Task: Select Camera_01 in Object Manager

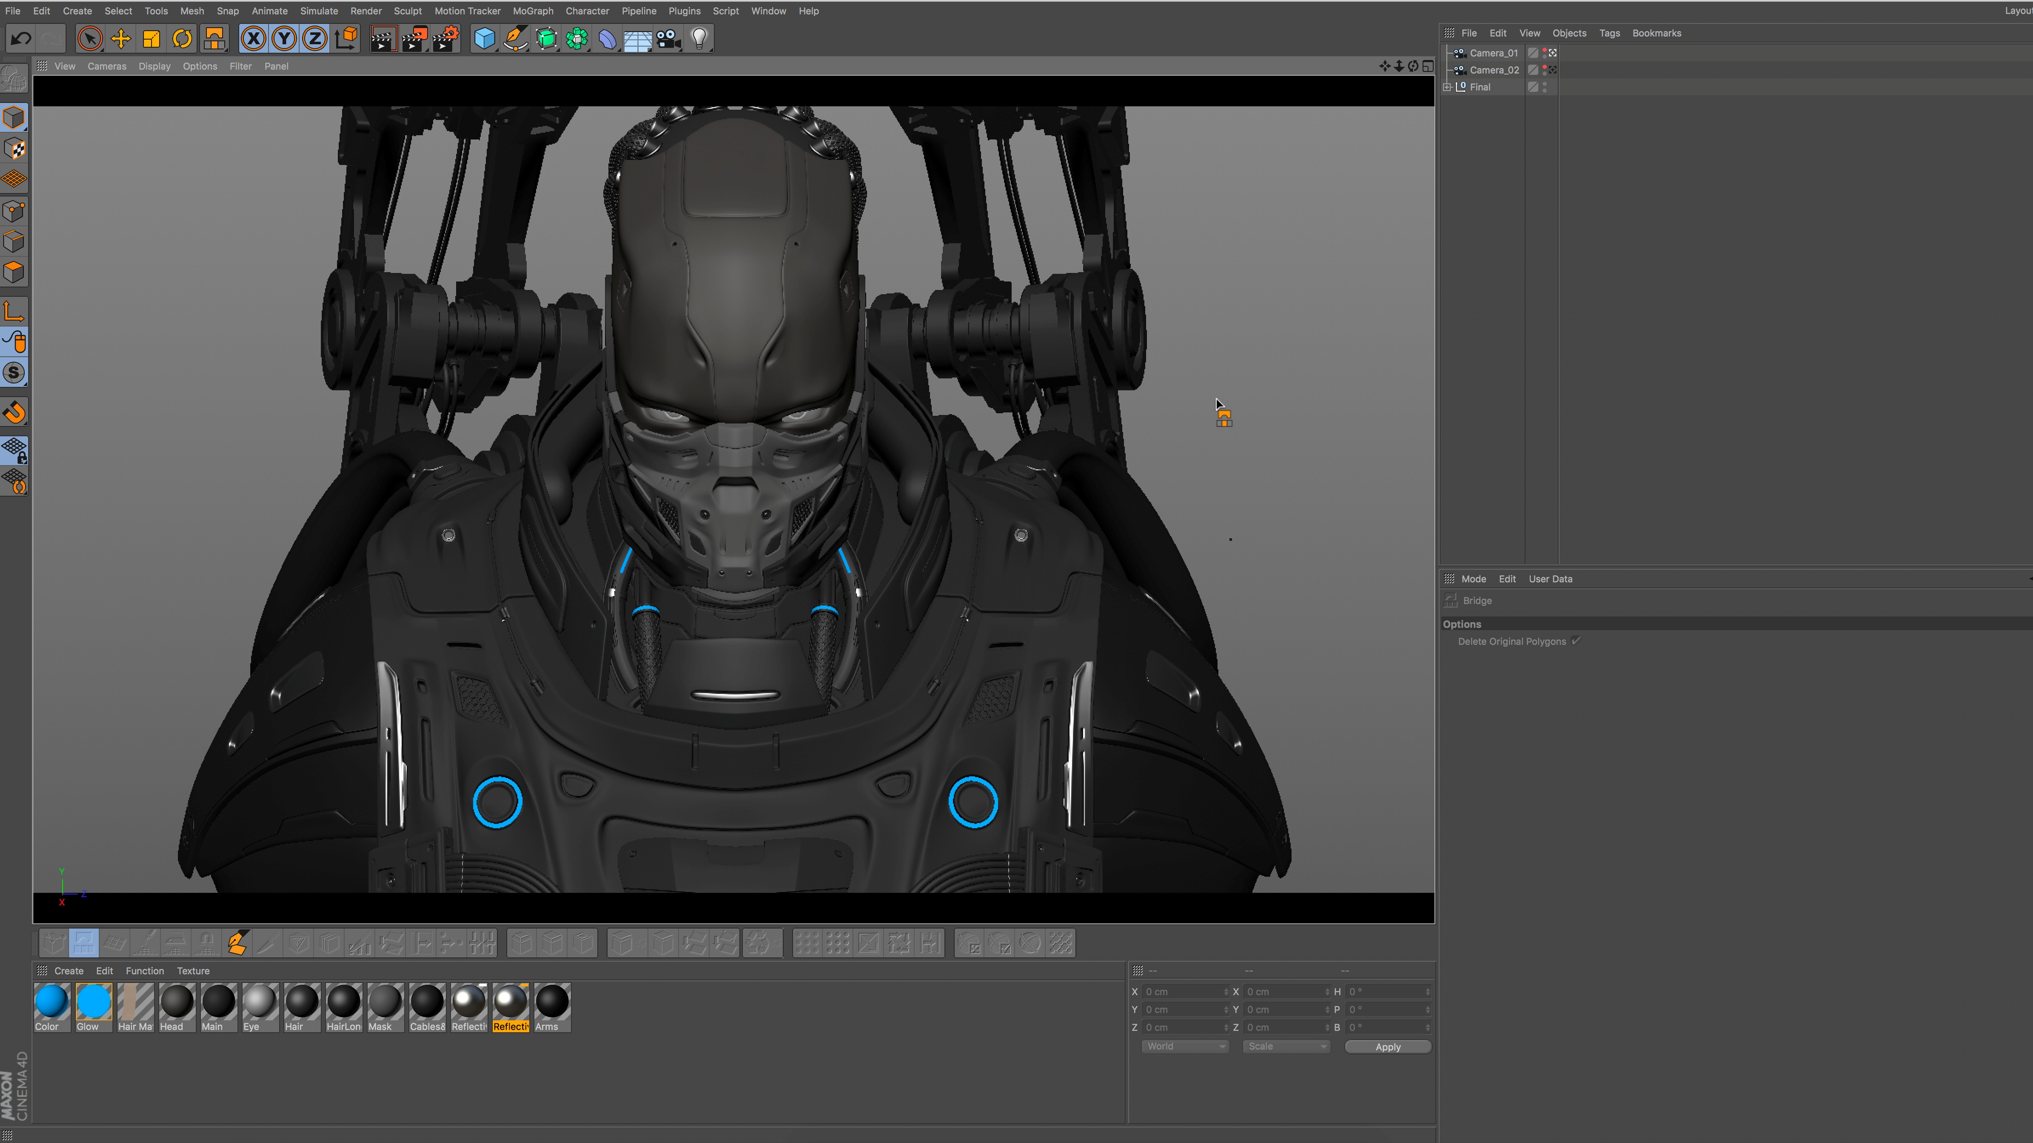Action: coord(1493,53)
